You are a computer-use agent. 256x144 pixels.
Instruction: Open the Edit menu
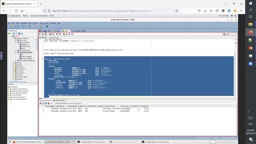[13, 23]
